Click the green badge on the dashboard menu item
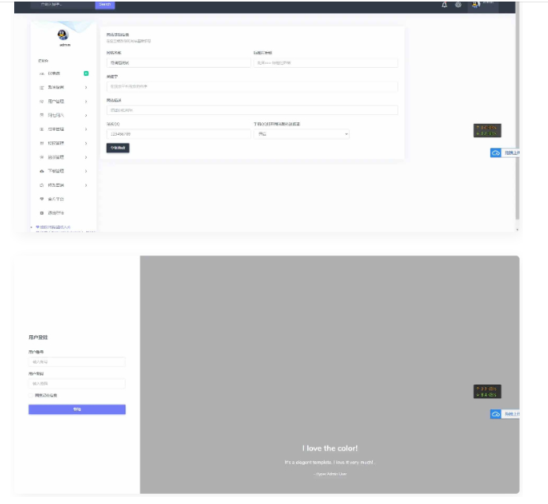Screen dimensions: 548x504 (x=85, y=73)
